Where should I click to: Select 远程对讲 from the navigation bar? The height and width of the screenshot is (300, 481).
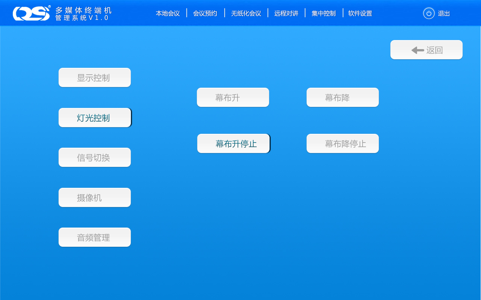point(286,13)
